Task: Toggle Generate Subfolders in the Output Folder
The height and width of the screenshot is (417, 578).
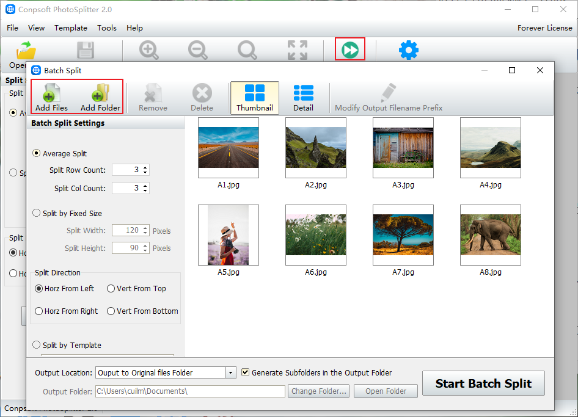Action: [x=245, y=372]
